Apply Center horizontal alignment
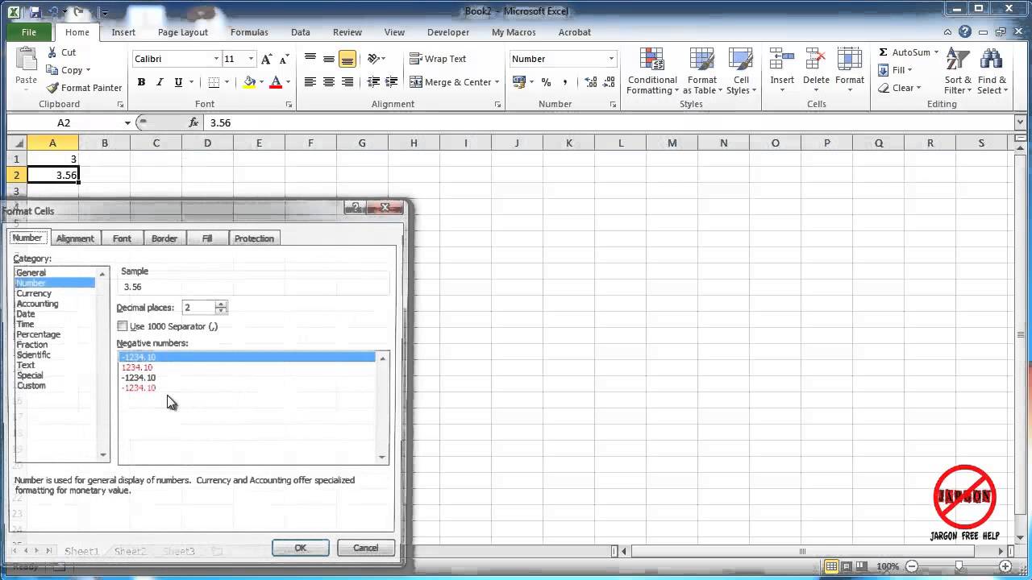The image size is (1032, 580). [x=329, y=82]
